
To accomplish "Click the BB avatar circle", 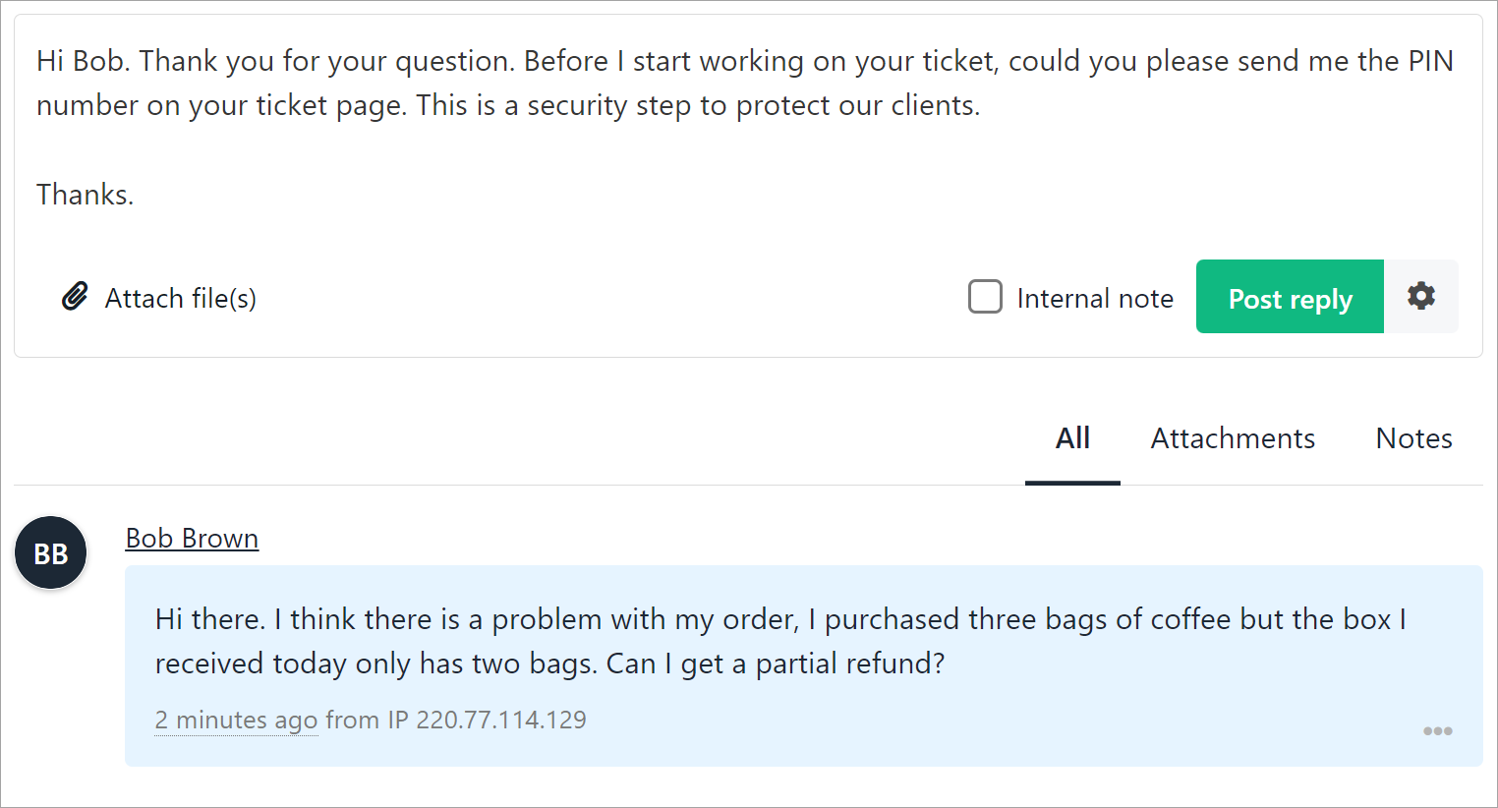I will 51,553.
